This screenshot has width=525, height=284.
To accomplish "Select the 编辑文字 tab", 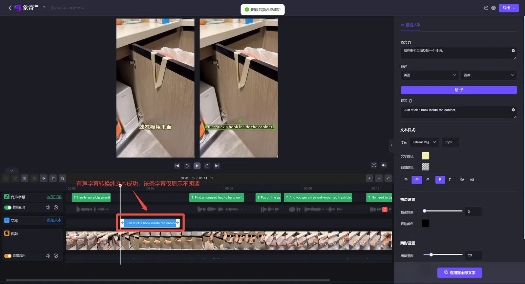I will [410, 25].
